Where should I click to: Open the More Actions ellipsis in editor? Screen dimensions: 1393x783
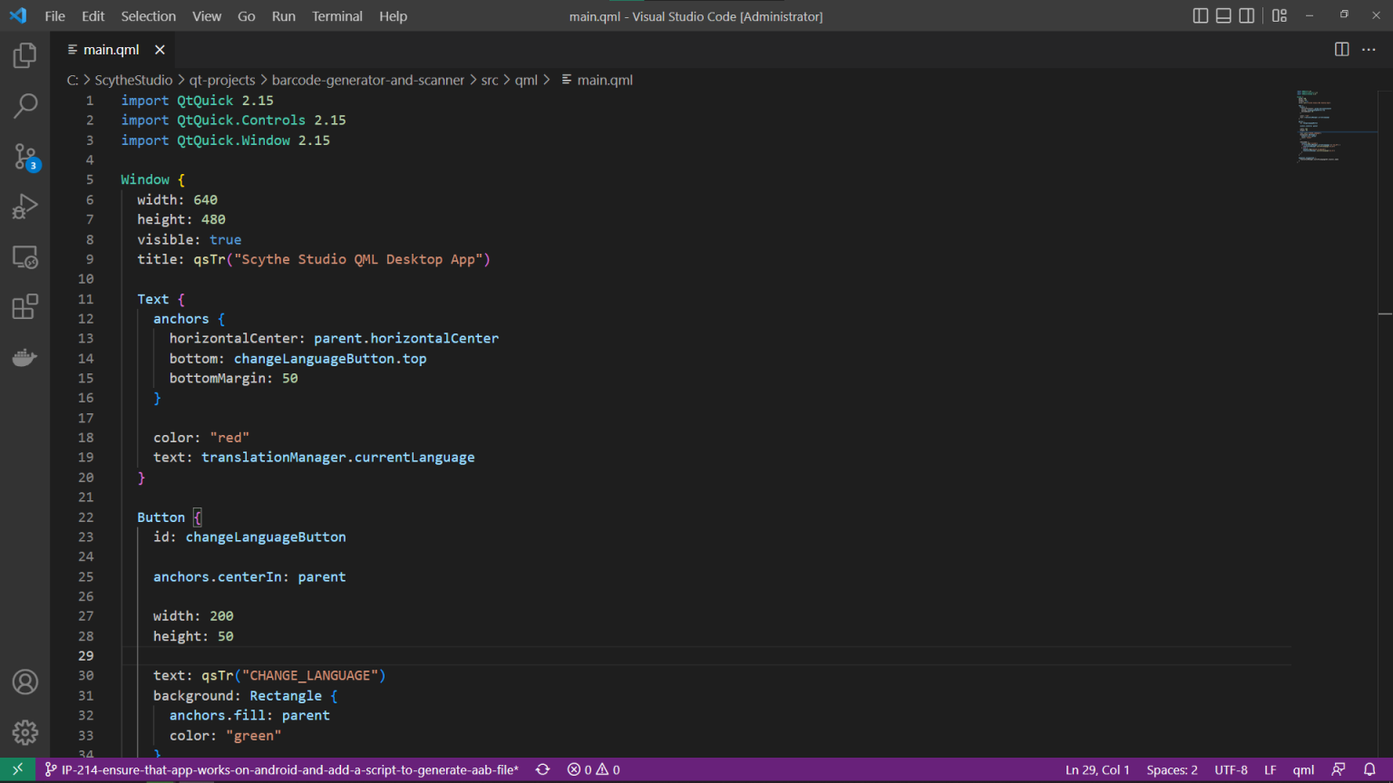click(x=1369, y=50)
